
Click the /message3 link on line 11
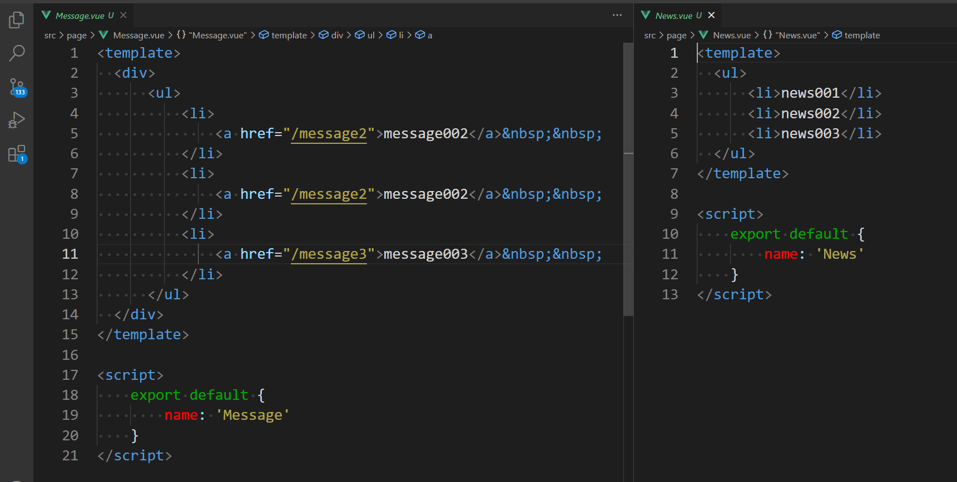point(329,254)
